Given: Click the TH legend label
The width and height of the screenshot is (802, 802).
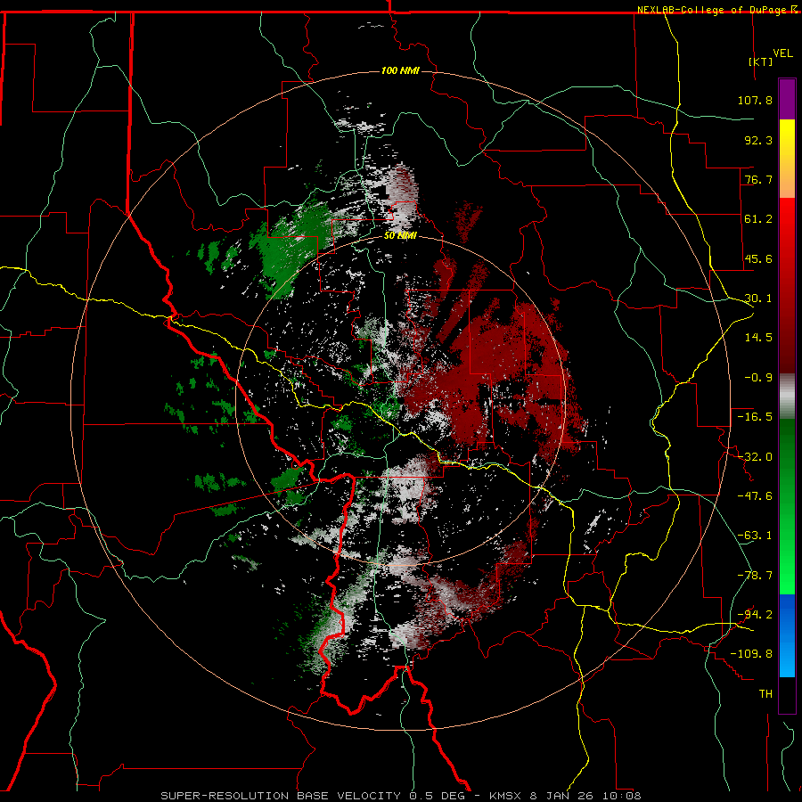Looking at the screenshot, I should 765,694.
